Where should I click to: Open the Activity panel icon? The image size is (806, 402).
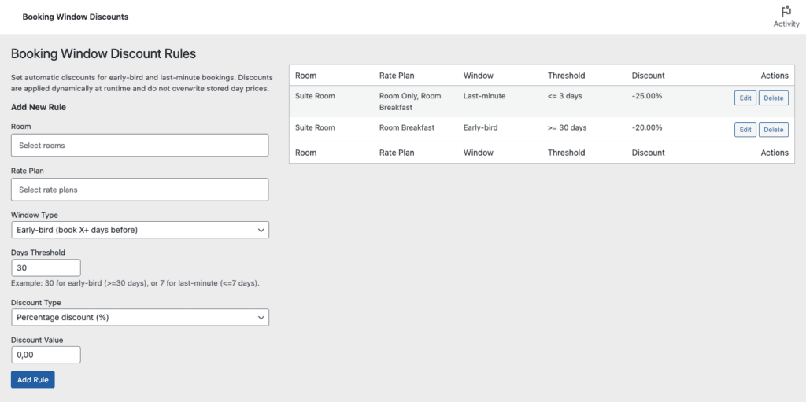[786, 16]
